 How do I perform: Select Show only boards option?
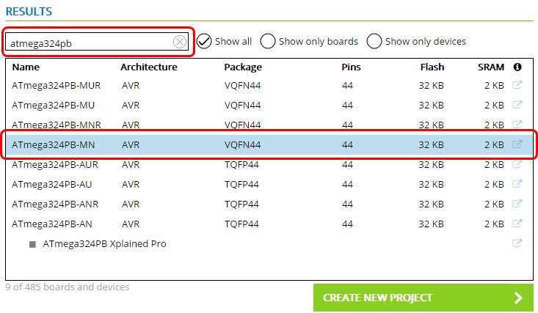coord(269,41)
